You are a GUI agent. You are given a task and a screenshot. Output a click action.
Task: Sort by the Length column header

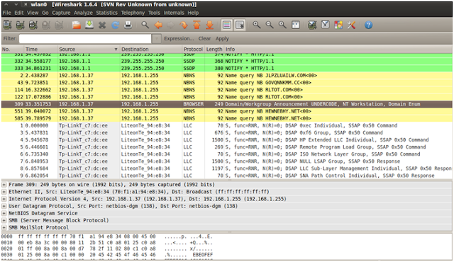pyautogui.click(x=214, y=49)
